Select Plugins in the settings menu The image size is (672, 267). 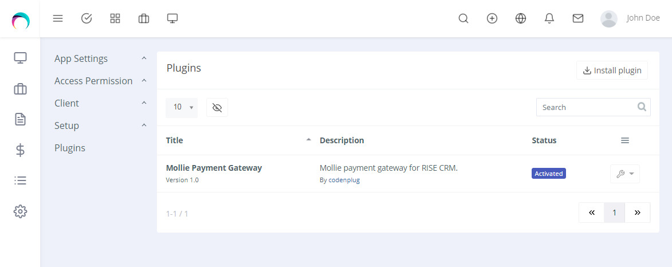(x=70, y=148)
